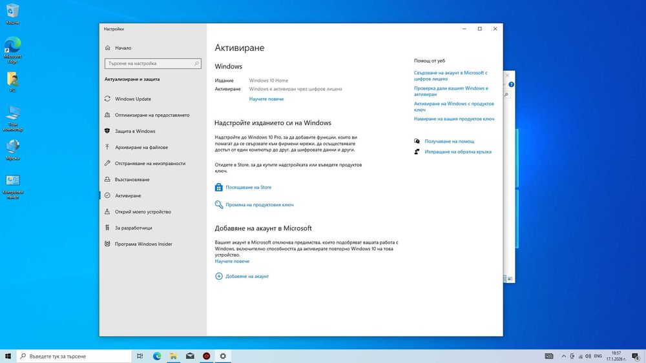Click the Store shopping bag icon

[219, 187]
